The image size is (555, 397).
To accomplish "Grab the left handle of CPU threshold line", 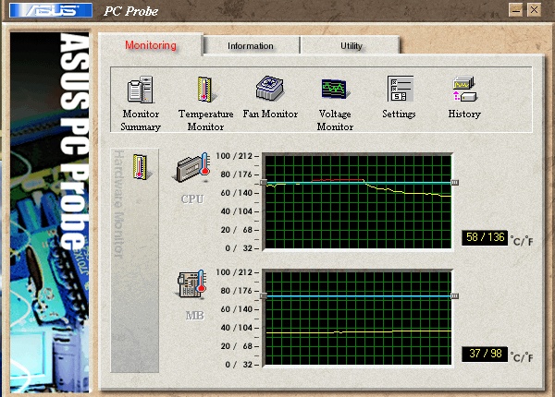I will [264, 182].
